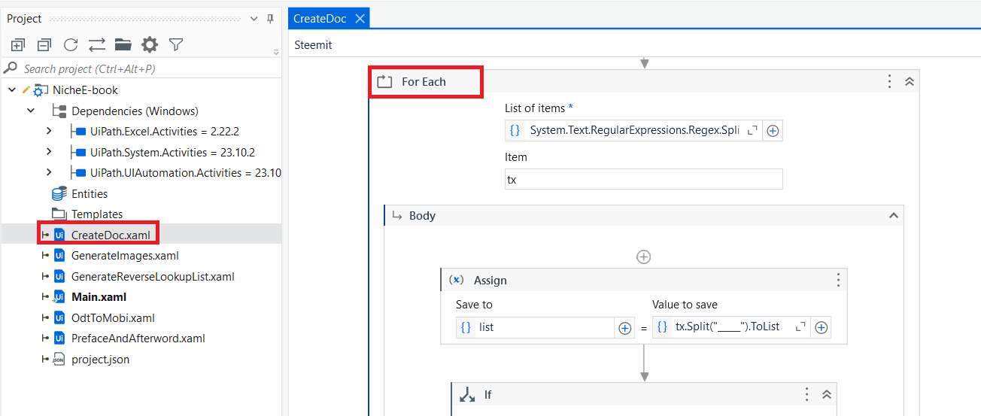Click the Save to field with list
Screen dimensions: 981x416
536,327
